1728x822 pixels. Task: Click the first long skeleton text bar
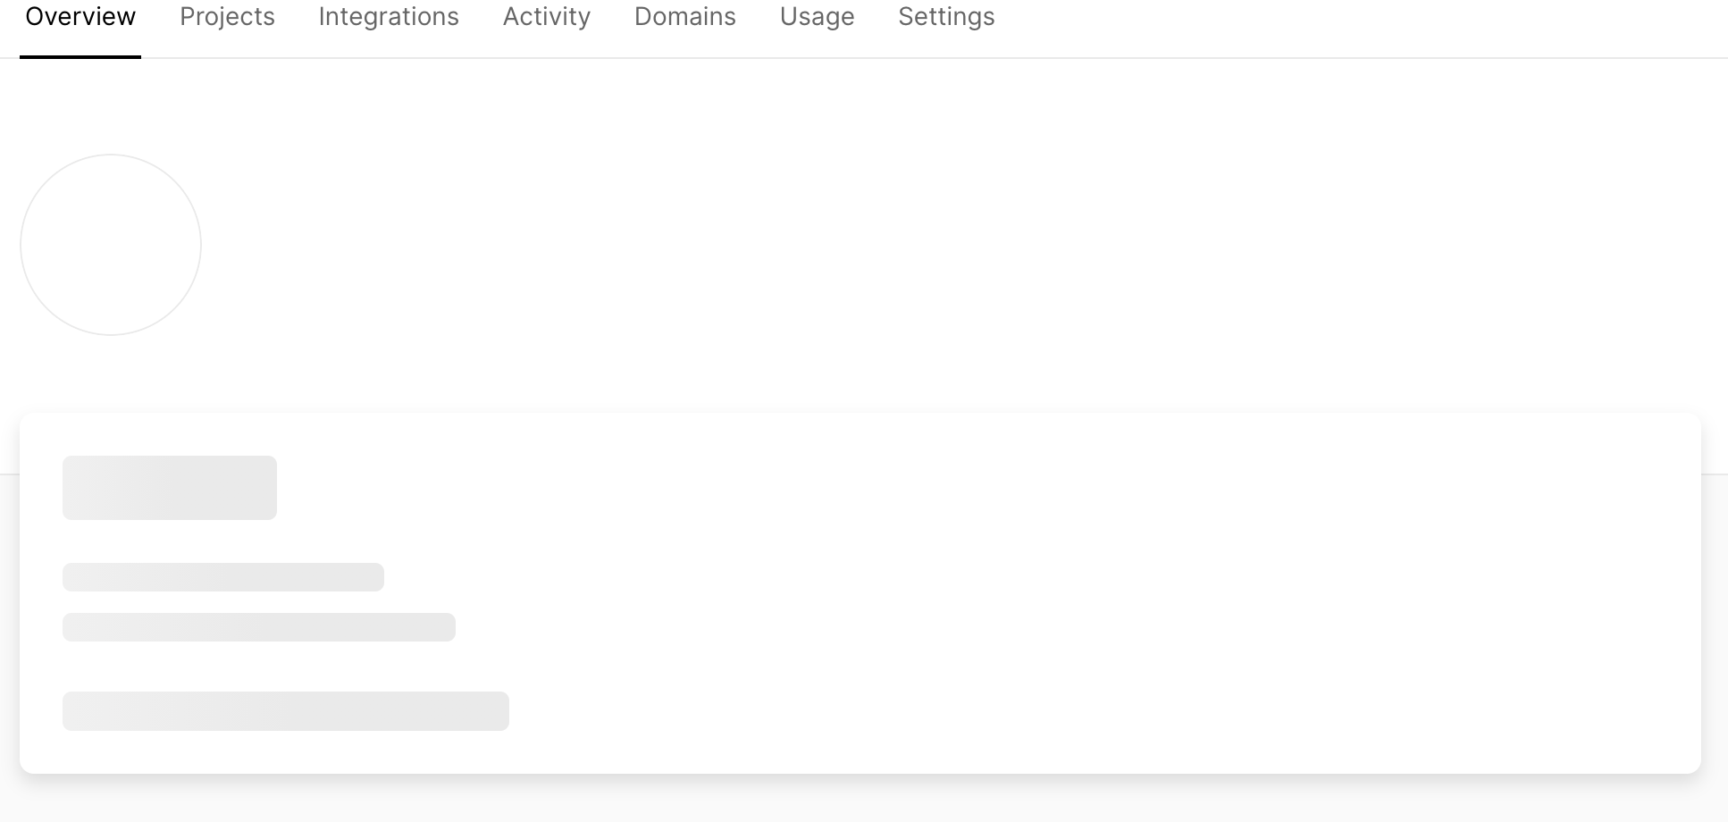click(222, 576)
